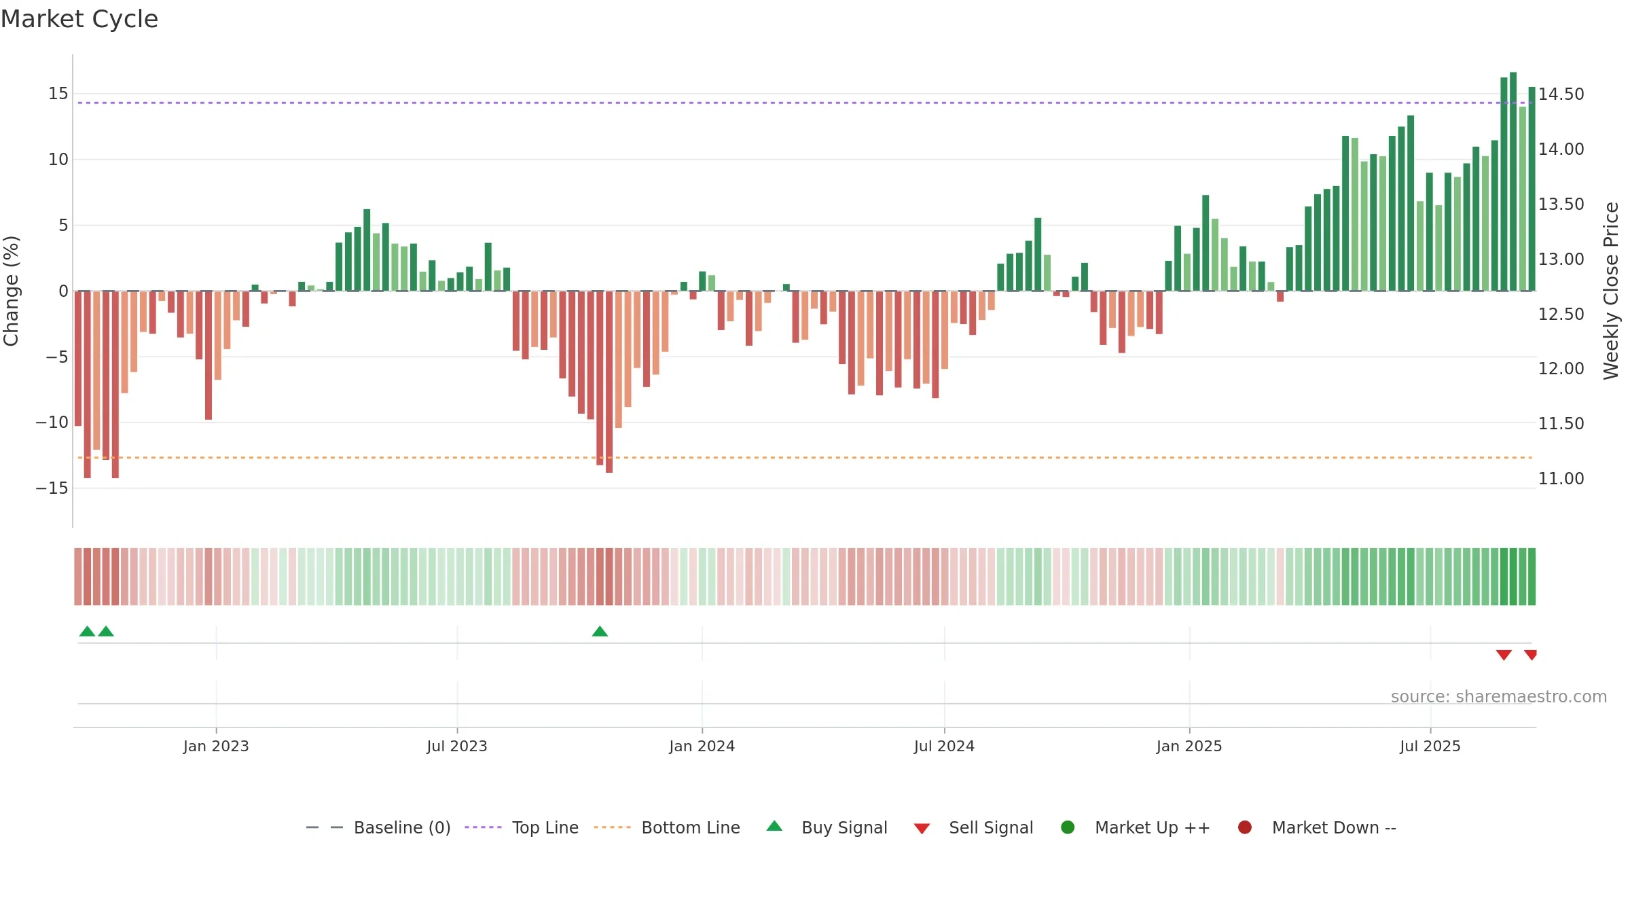Click the Jan 2024 axis label
The image size is (1630, 917).
(x=702, y=747)
